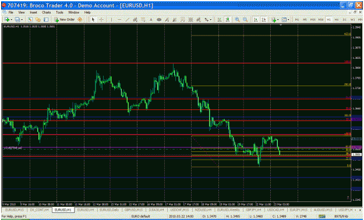Image resolution: width=364 pixels, height=220 pixels.
Task: Select the Text 'A' tool
Action: pyautogui.click(x=151, y=20)
